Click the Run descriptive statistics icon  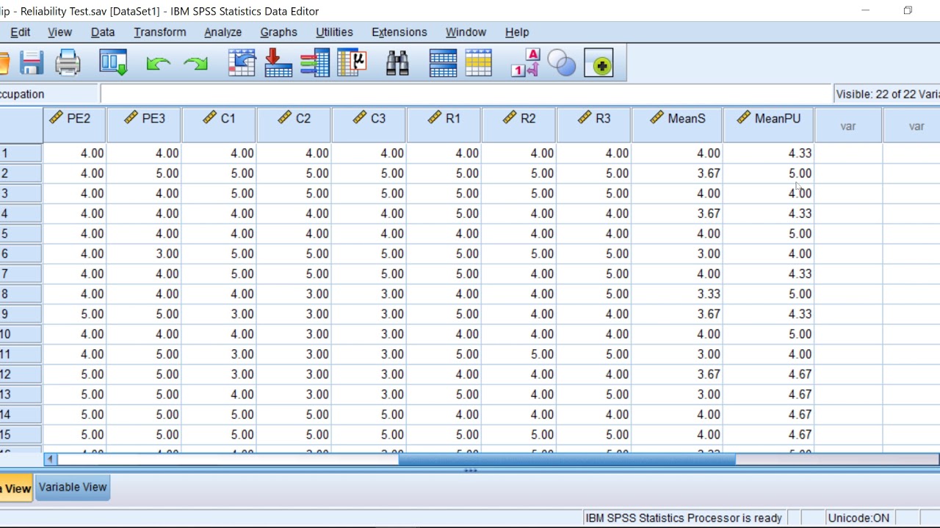(x=352, y=63)
